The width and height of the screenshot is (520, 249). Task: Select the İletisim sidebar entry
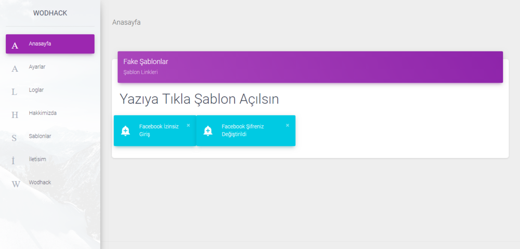point(50,160)
